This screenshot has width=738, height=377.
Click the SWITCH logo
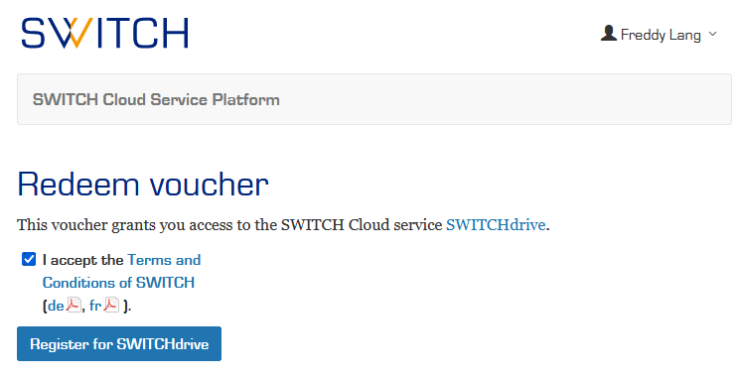104,33
